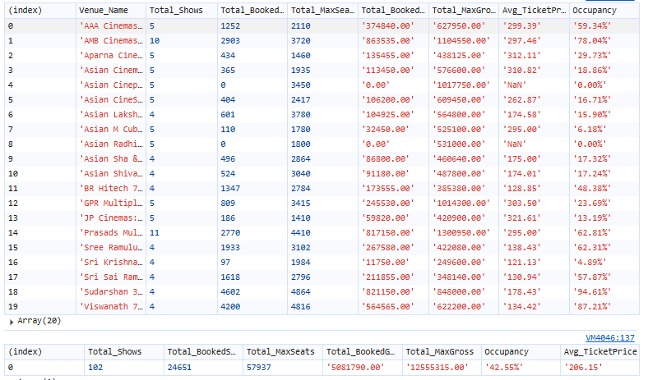Click summary ticket price '206.15'

tap(583, 367)
